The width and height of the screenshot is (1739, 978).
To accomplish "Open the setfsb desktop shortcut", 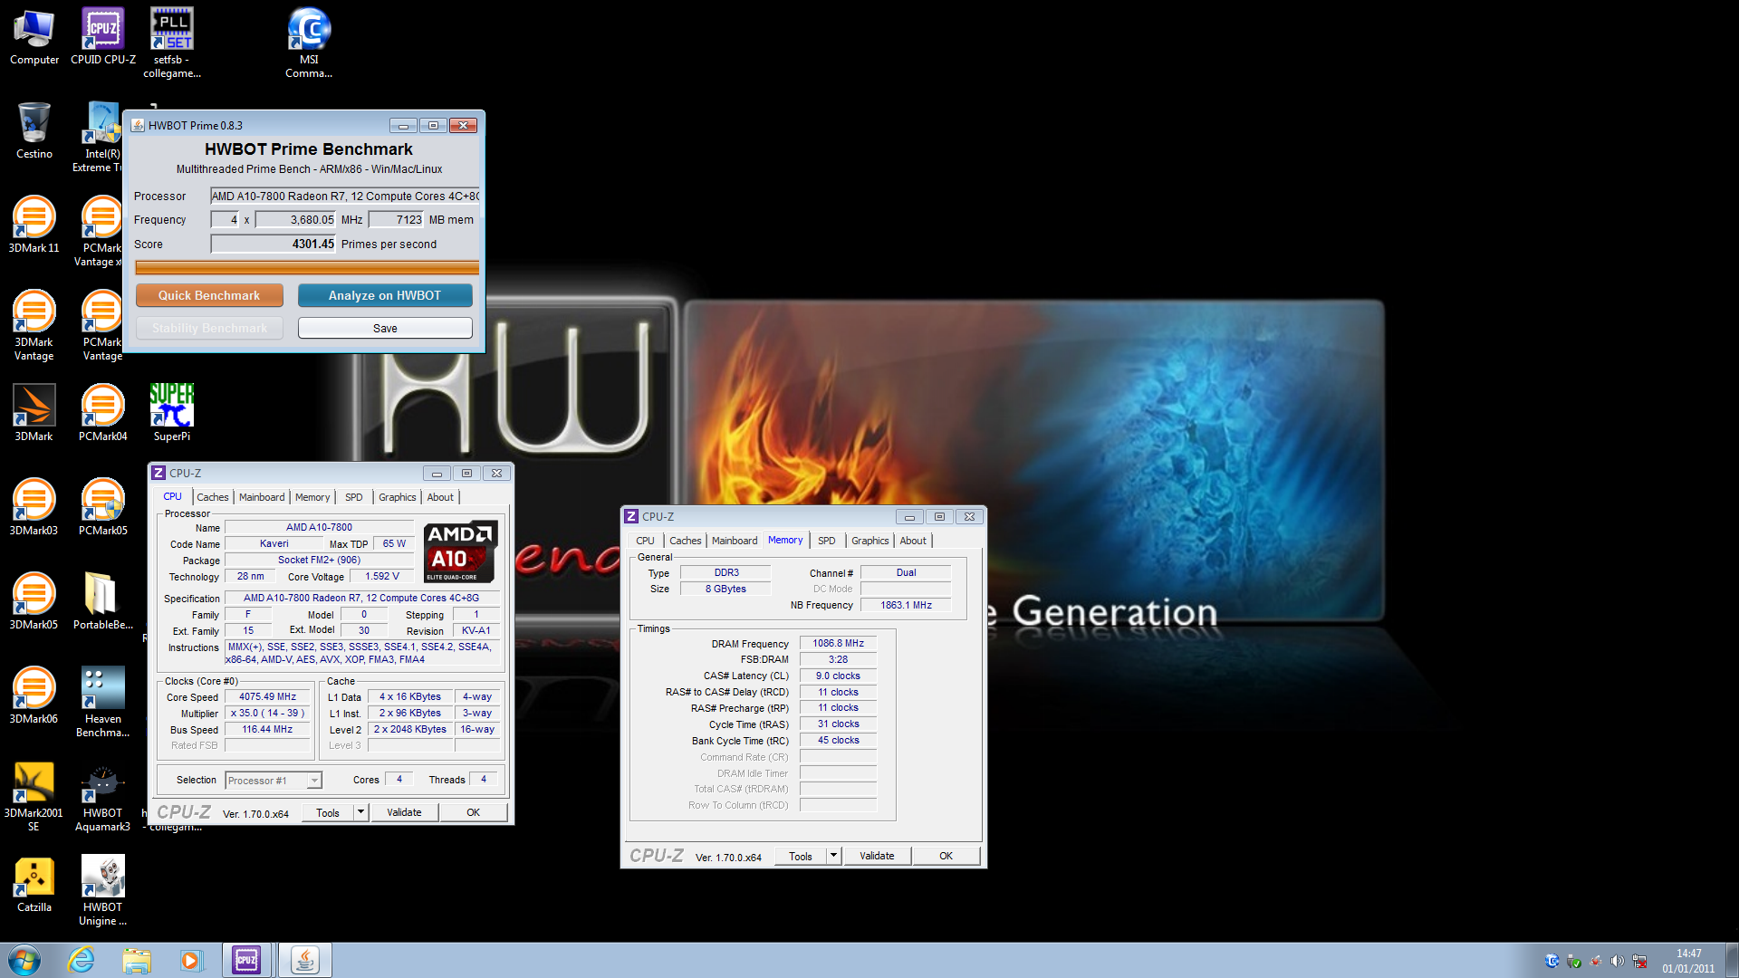I will coord(172,44).
